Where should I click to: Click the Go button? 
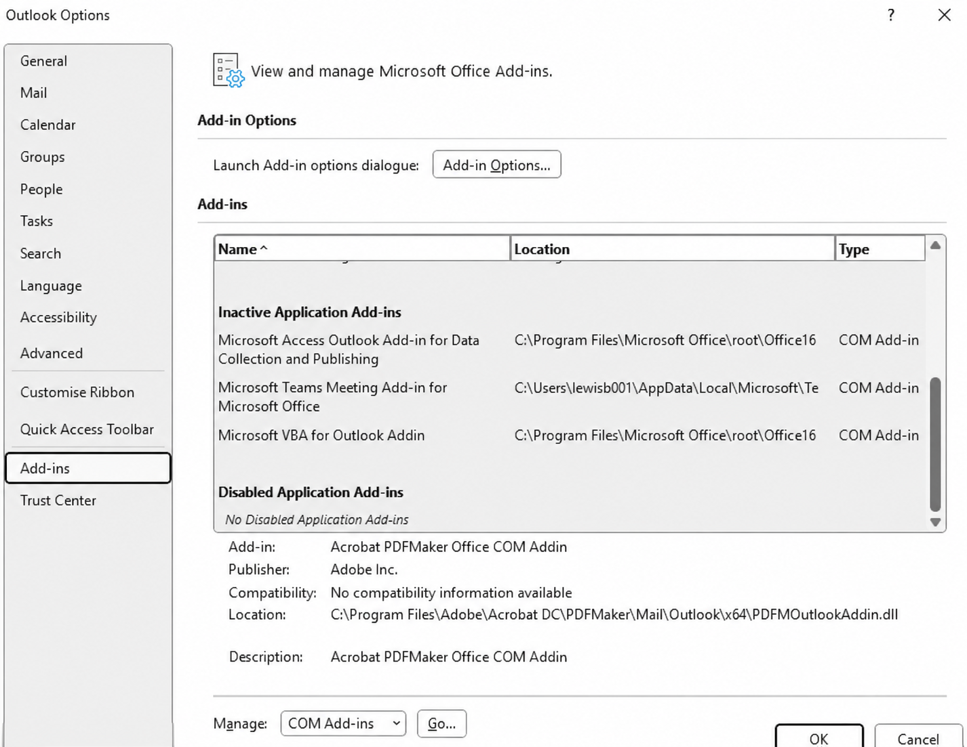[441, 723]
